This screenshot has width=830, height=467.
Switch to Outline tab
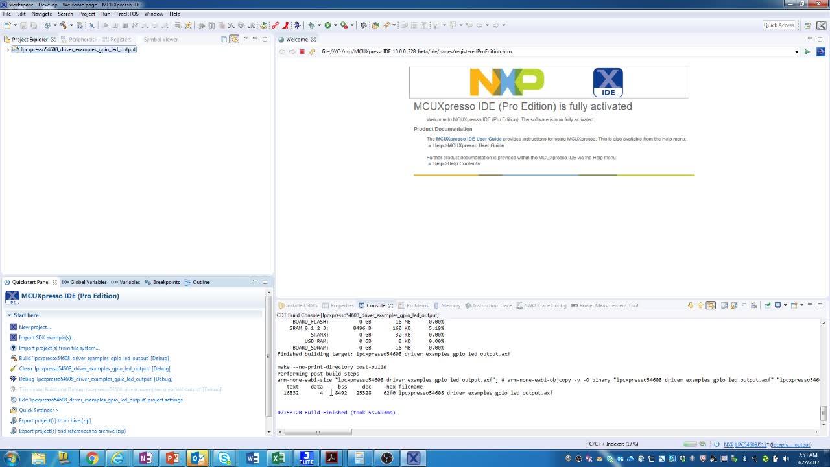(x=197, y=282)
